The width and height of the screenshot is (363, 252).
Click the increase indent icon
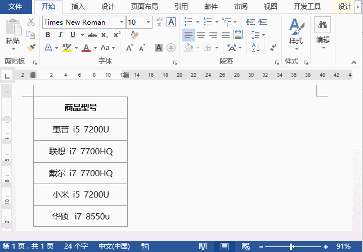coord(263,22)
